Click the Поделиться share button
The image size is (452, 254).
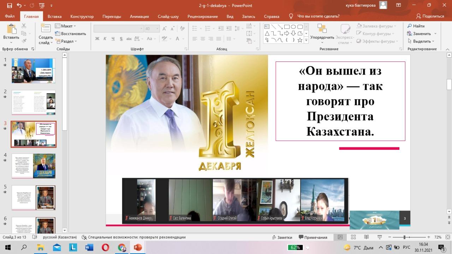tap(430, 16)
